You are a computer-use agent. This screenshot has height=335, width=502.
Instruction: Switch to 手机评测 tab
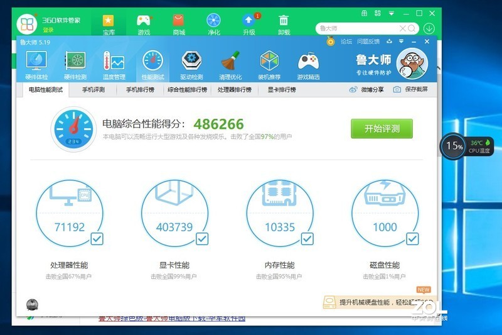(93, 90)
